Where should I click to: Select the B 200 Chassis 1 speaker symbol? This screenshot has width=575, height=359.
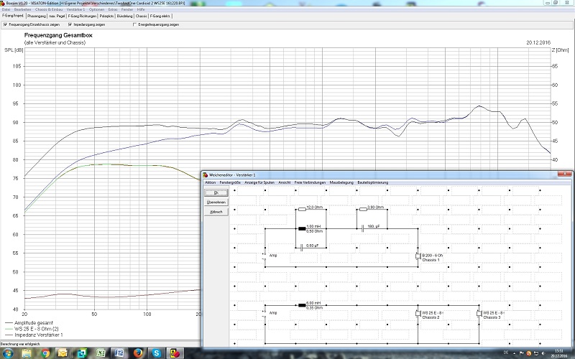click(x=418, y=256)
